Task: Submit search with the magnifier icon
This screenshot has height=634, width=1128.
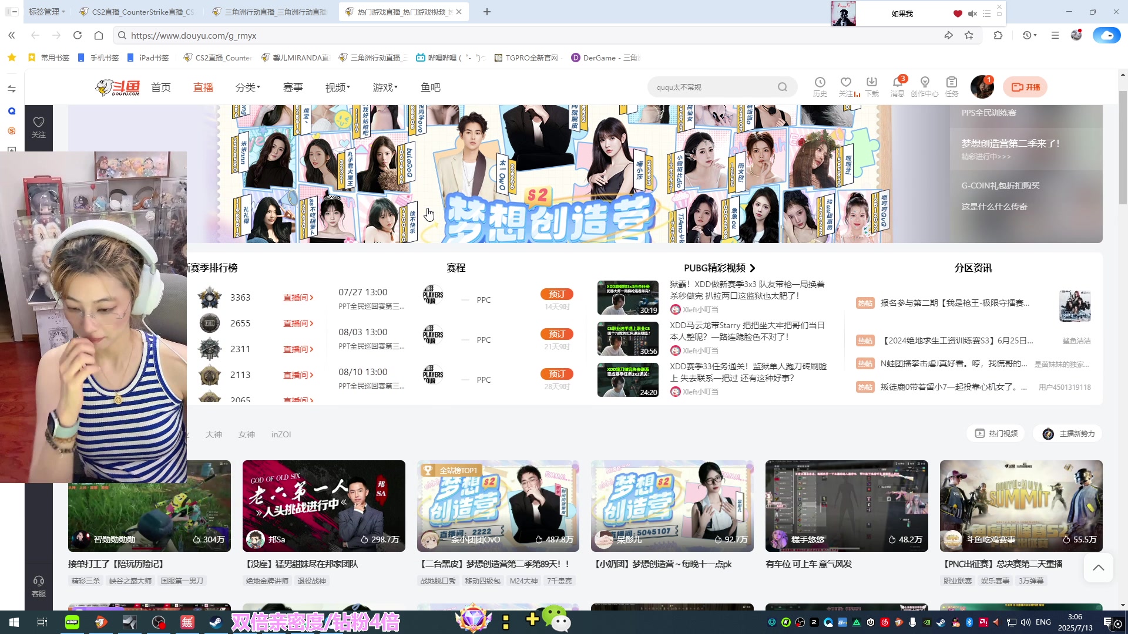Action: point(783,87)
